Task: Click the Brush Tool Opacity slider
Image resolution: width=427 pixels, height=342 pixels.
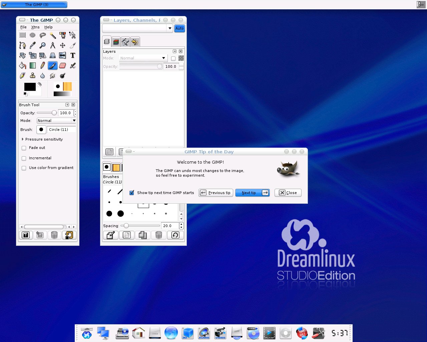Action: (x=47, y=113)
